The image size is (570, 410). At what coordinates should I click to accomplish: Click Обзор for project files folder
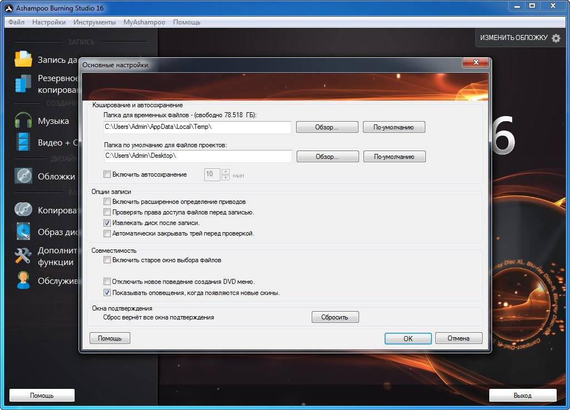[327, 156]
